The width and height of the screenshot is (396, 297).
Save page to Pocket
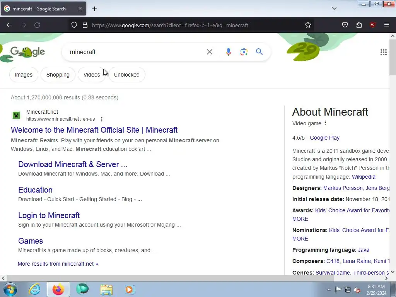(x=345, y=25)
